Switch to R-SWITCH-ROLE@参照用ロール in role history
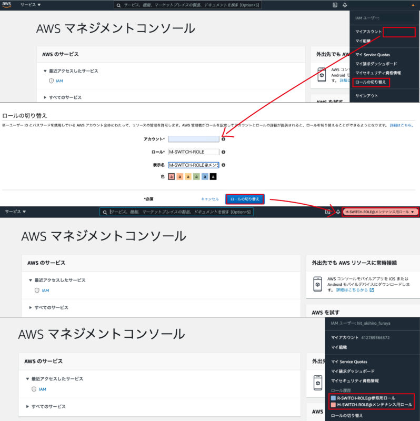The width and height of the screenshot is (420, 421). pos(363,398)
